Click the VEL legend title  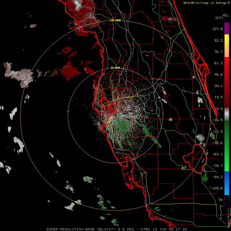coord(225,15)
